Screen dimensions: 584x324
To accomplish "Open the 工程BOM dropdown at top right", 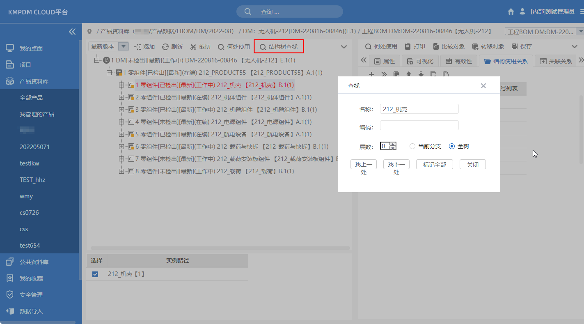I will 580,32.
